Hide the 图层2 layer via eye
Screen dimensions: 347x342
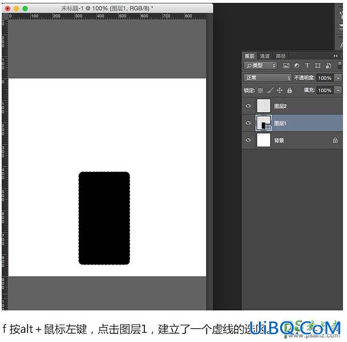pos(248,106)
